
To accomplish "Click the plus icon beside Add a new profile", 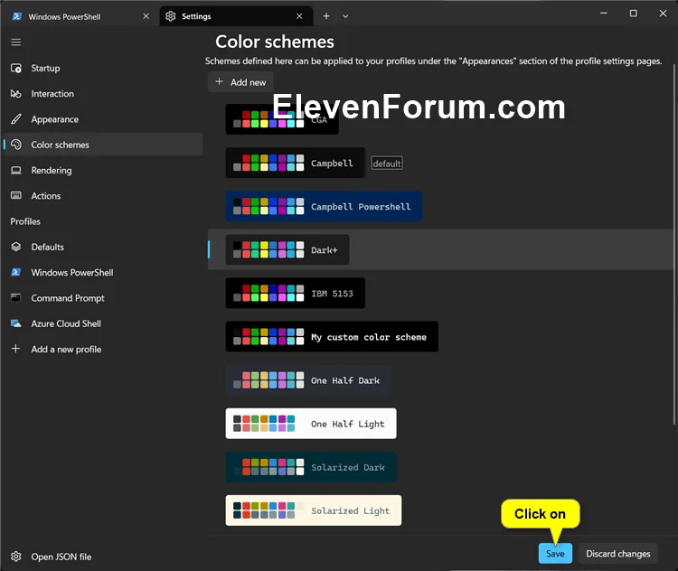I will [x=16, y=349].
